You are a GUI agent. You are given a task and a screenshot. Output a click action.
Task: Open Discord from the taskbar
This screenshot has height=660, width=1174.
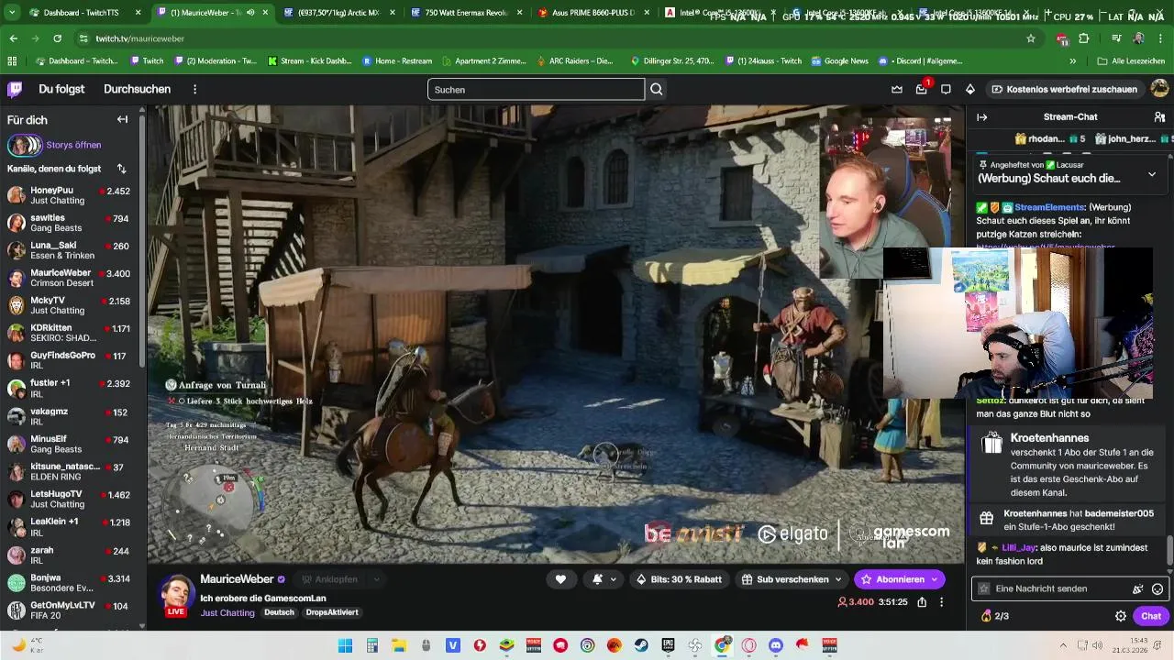coord(776,645)
